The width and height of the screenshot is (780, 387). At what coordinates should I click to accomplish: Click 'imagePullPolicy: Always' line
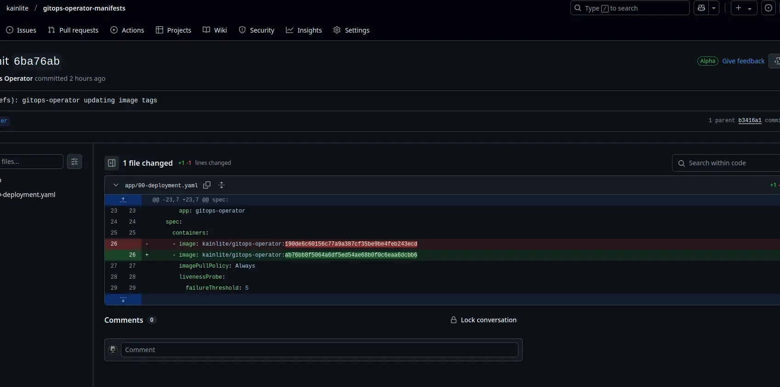(x=217, y=266)
